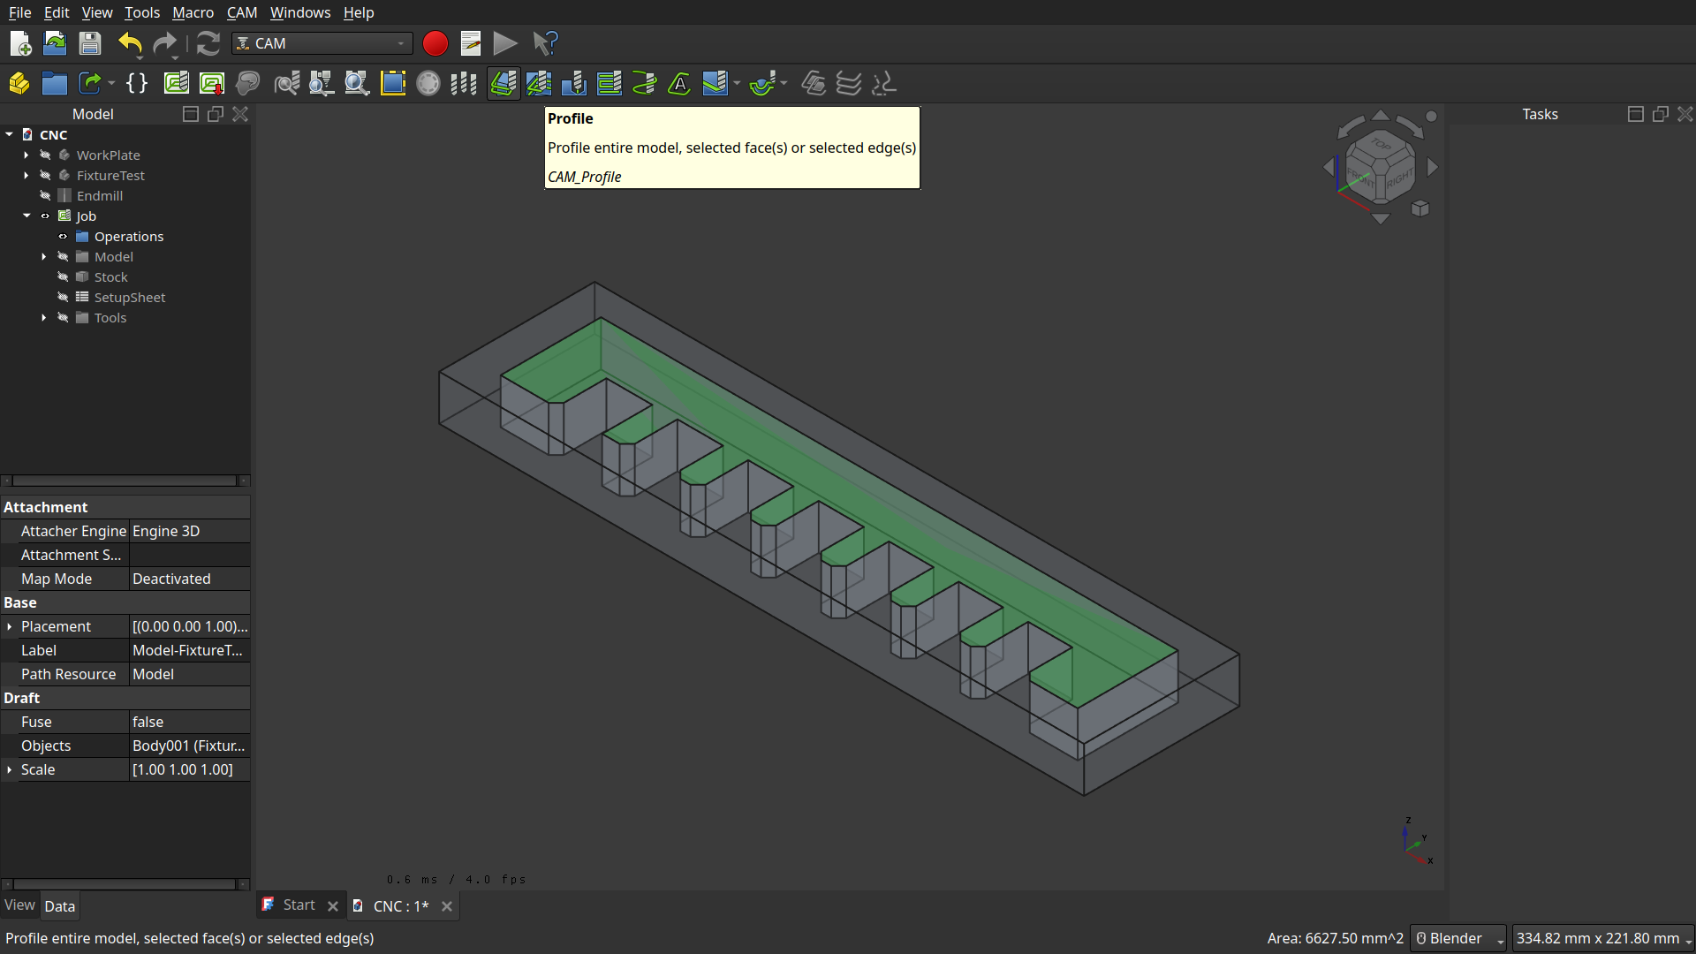
Task: Select the Face milling operation tool
Action: tap(609, 84)
